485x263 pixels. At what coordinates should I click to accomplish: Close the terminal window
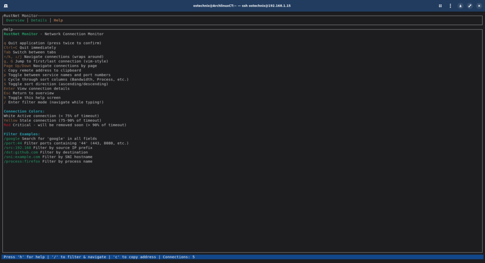[479, 6]
